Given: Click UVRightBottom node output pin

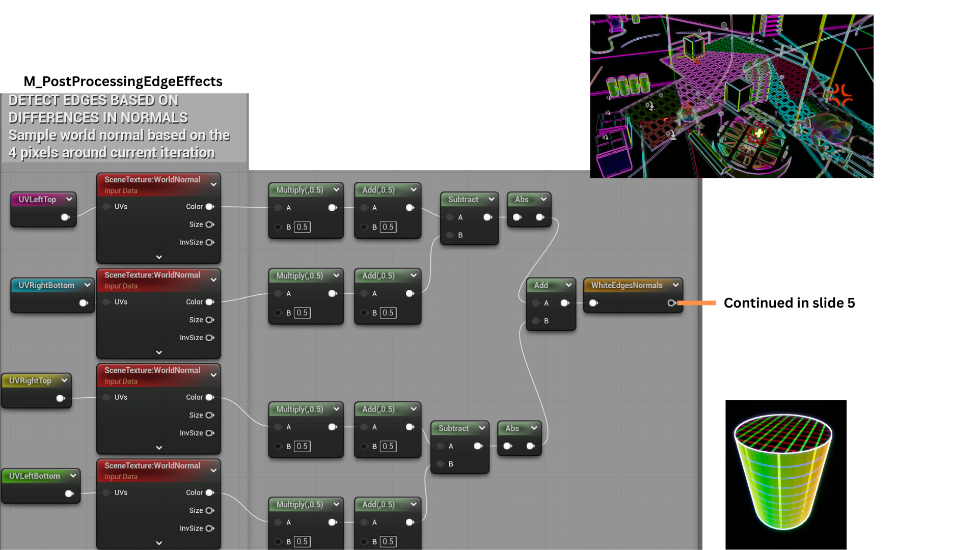Looking at the screenshot, I should pyautogui.click(x=84, y=303).
